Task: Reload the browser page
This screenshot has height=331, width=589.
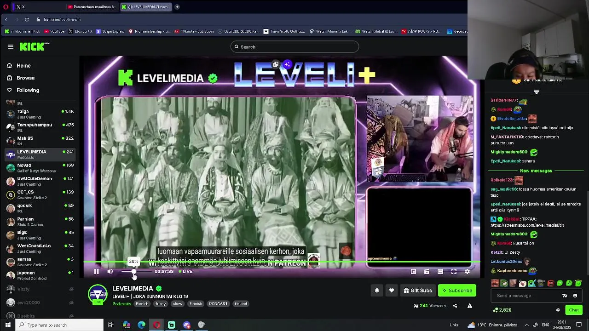Action: [27, 20]
